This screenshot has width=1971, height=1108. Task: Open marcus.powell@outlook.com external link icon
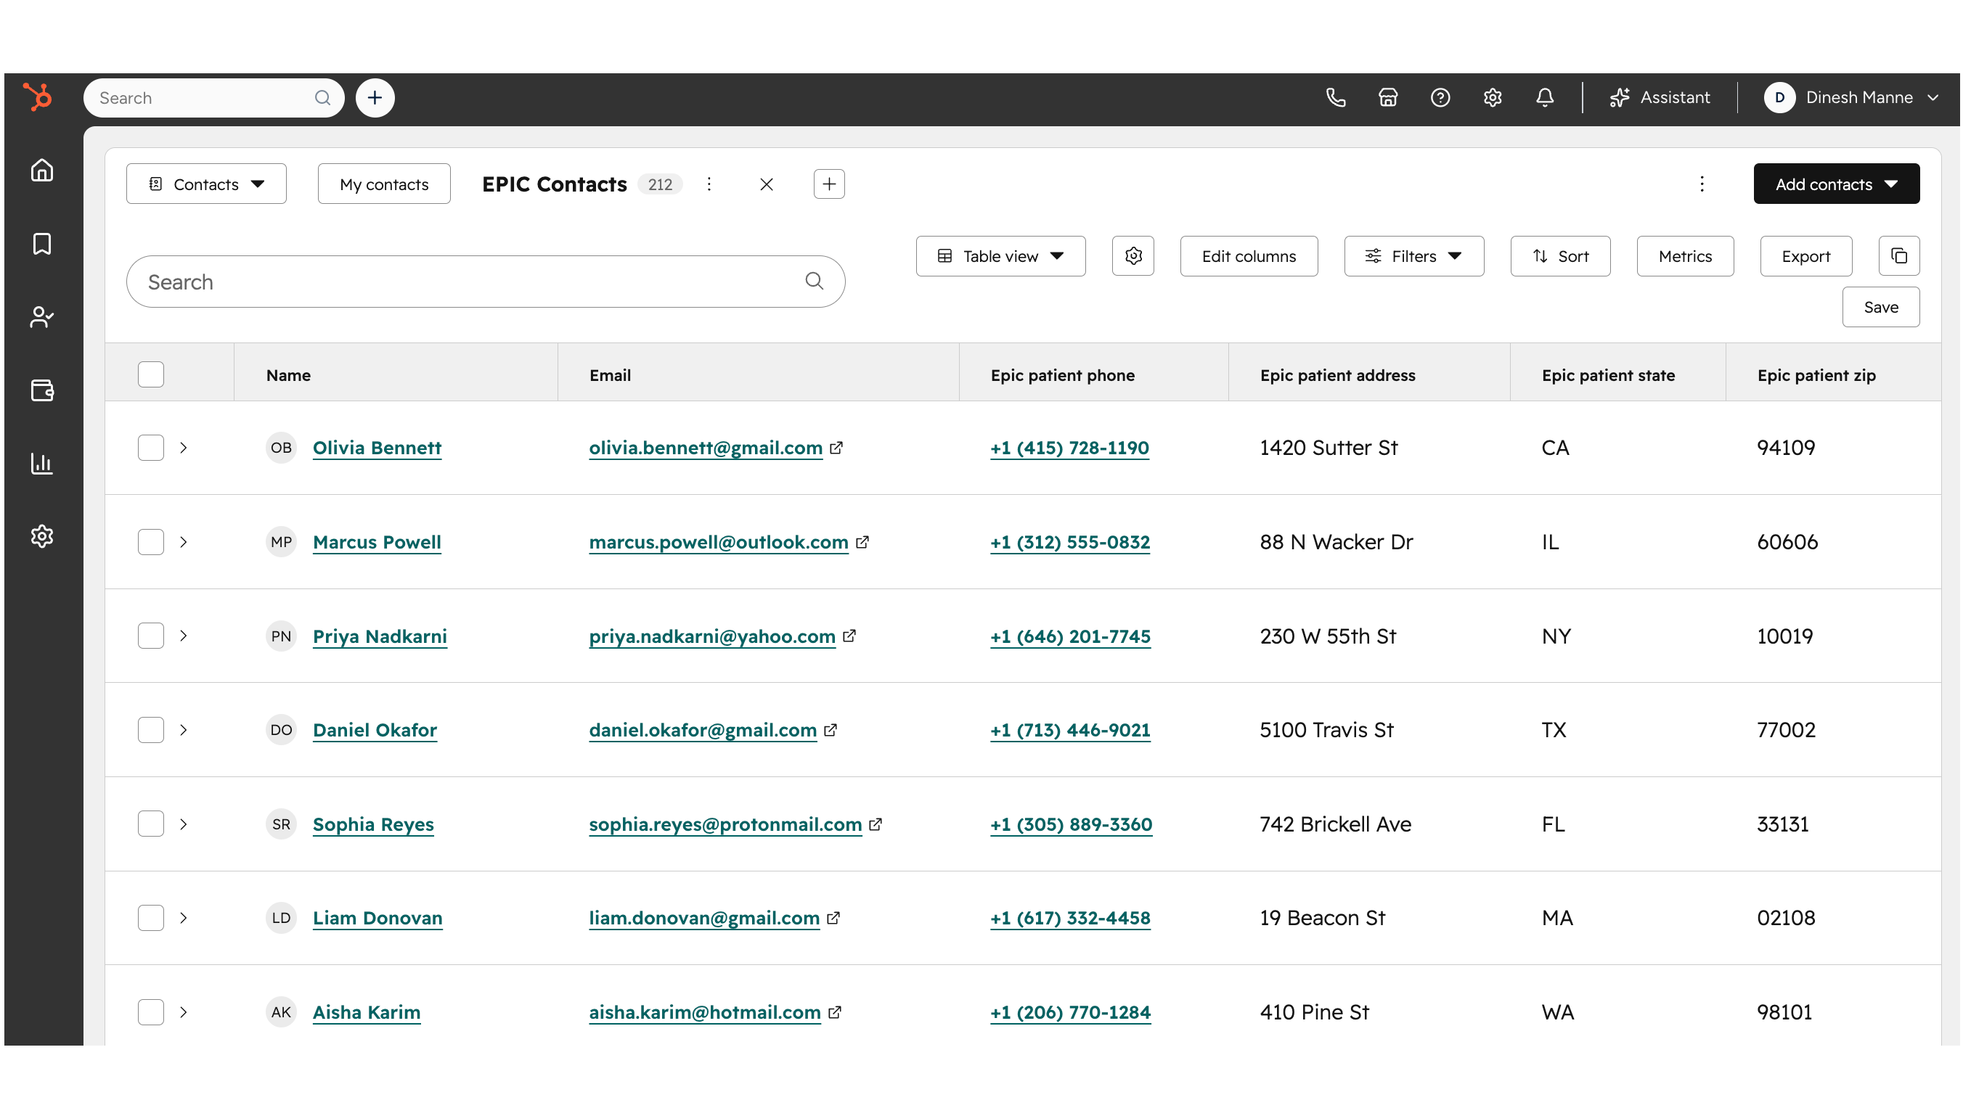862,542
